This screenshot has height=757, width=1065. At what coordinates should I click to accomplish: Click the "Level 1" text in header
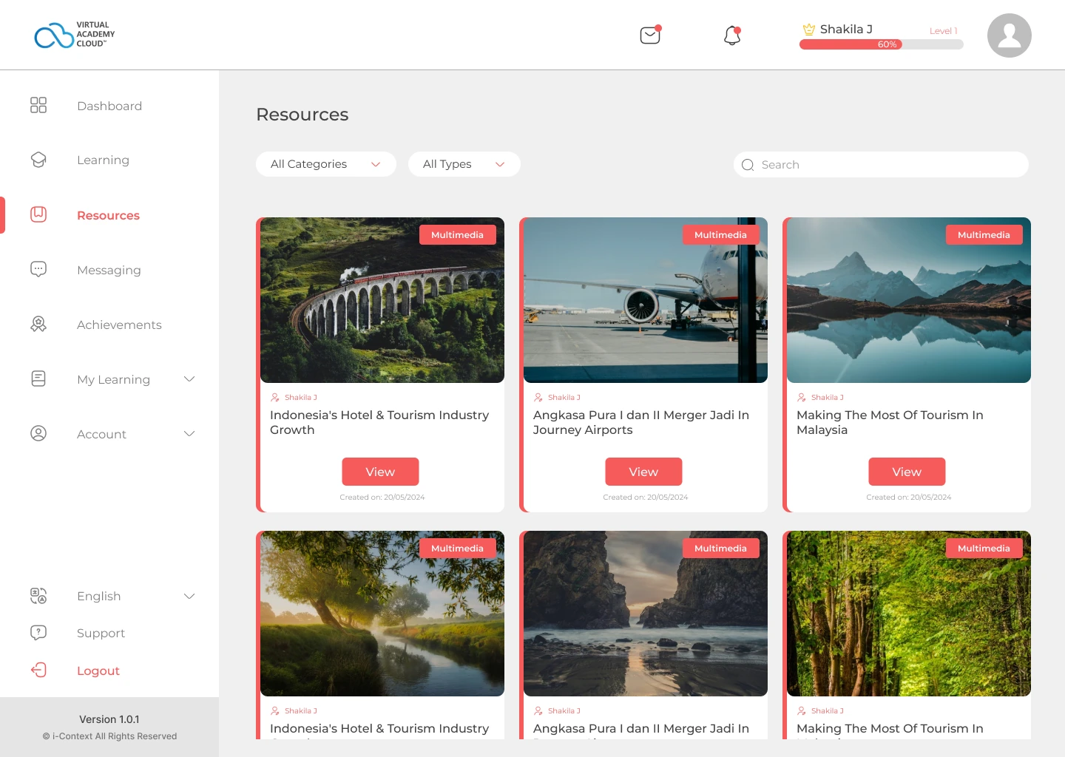click(944, 31)
